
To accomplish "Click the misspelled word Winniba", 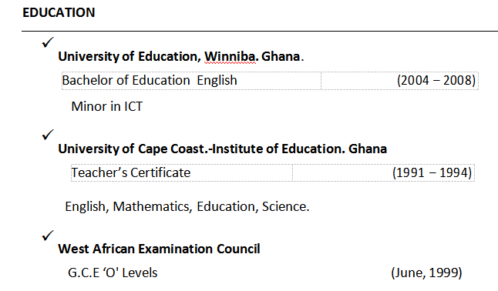I will [x=230, y=56].
